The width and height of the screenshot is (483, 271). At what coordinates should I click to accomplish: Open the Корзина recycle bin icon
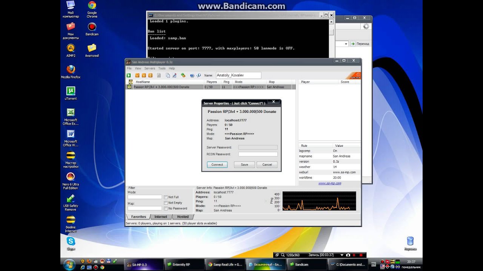pyautogui.click(x=410, y=244)
